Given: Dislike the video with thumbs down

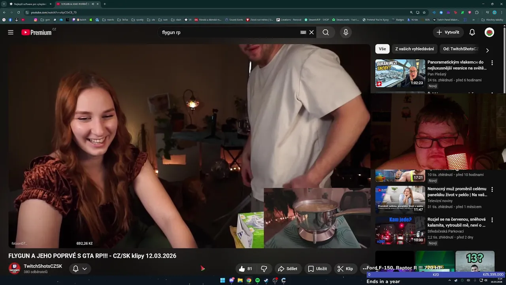Looking at the screenshot, I should [x=264, y=269].
